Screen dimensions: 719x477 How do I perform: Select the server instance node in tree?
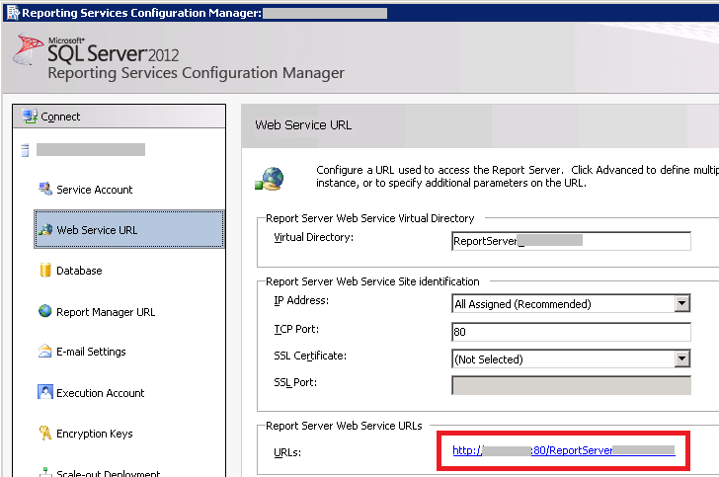(90, 150)
